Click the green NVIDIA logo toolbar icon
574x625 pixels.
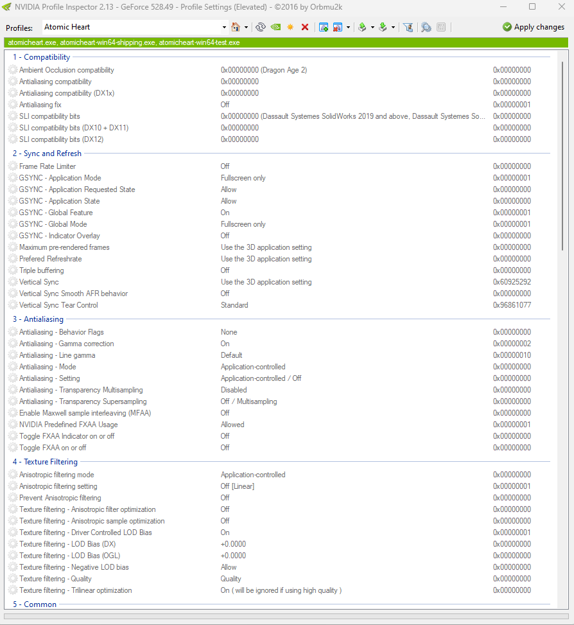pos(276,27)
